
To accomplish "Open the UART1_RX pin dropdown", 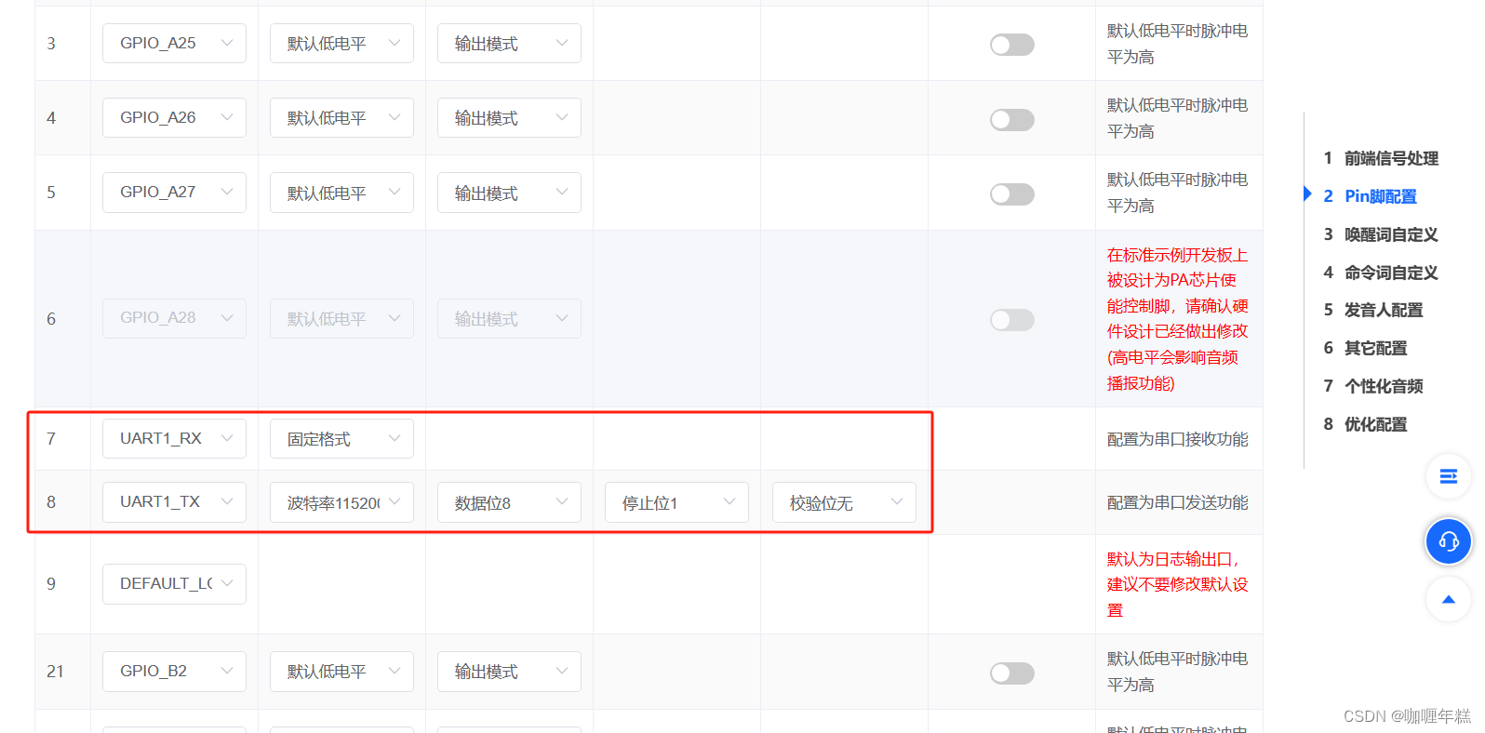I will pos(174,439).
